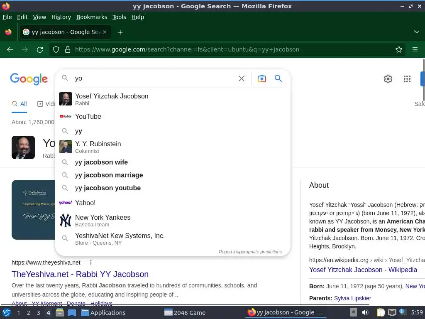425x319 pixels.
Task: Open the Bookmarks menu
Action: [x=92, y=17]
